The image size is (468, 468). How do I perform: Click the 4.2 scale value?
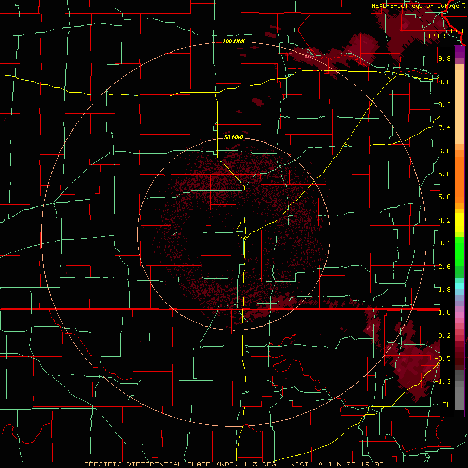tap(445, 220)
